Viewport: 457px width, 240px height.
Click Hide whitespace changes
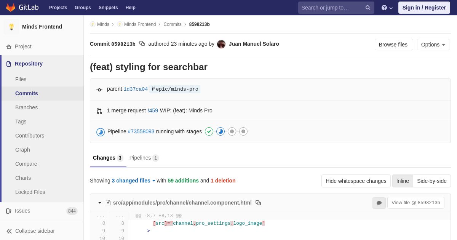pyautogui.click(x=356, y=181)
